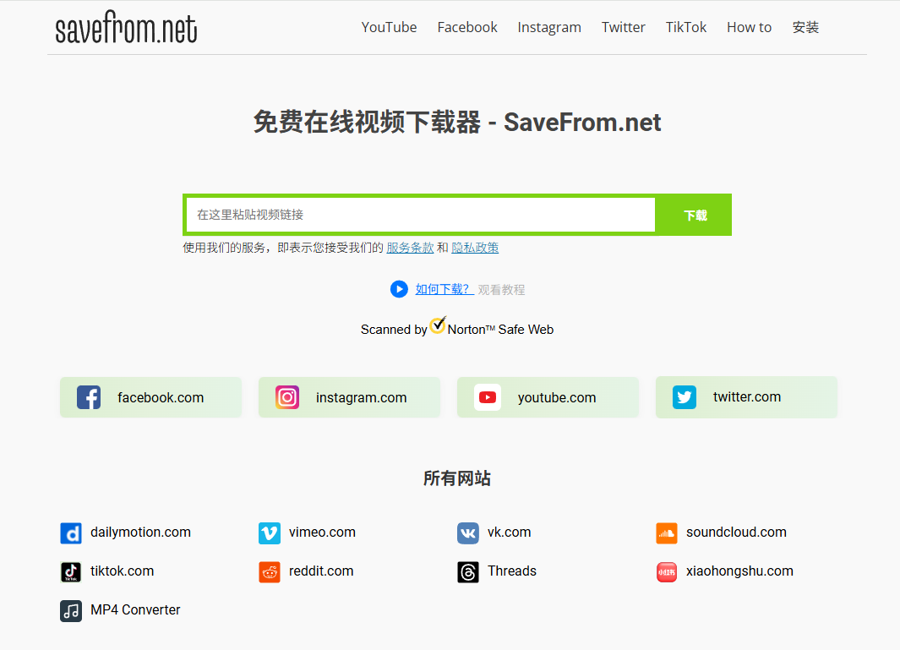Open the Twitter nav menu item

pos(624,28)
